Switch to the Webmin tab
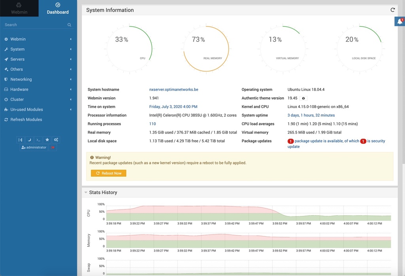Viewport: 405px width, 276px height. pos(19,8)
